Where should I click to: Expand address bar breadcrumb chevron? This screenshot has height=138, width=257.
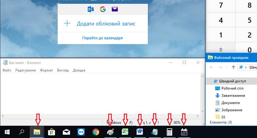246,67
